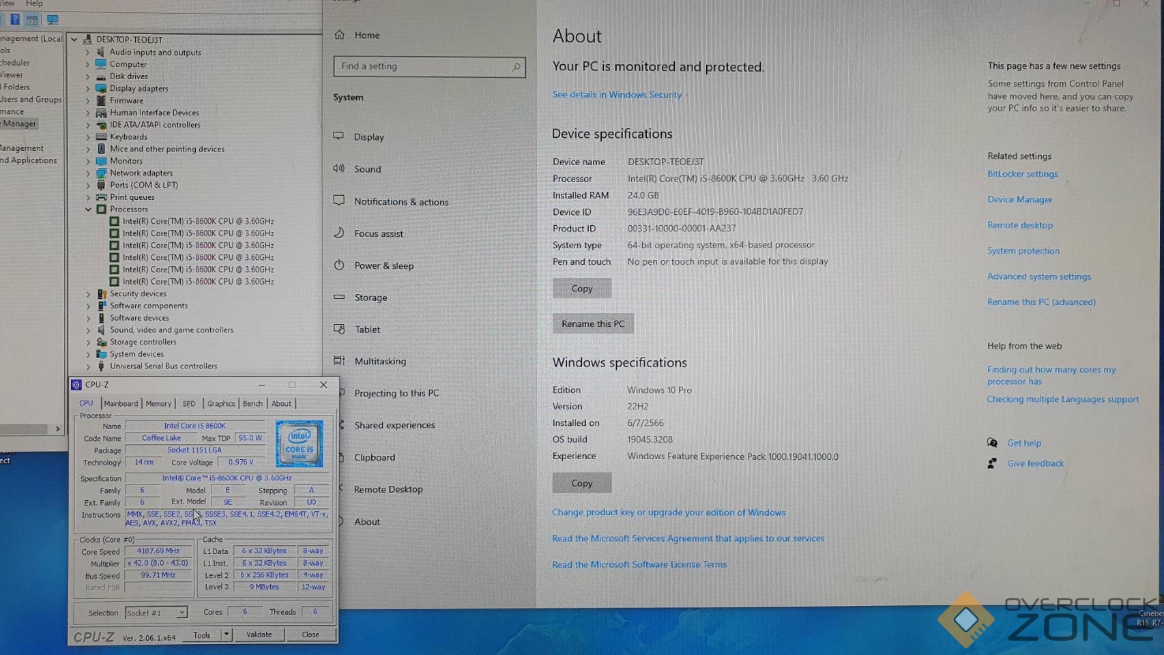Click the Display adapters icon in Device Manager
1164x655 pixels.
coord(101,88)
